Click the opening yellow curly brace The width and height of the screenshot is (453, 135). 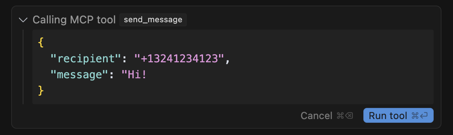[x=41, y=43]
